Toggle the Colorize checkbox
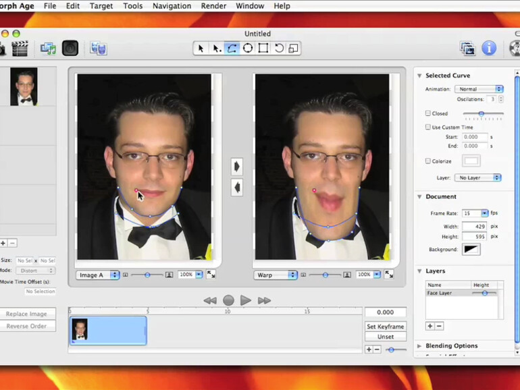The image size is (520, 390). (428, 161)
